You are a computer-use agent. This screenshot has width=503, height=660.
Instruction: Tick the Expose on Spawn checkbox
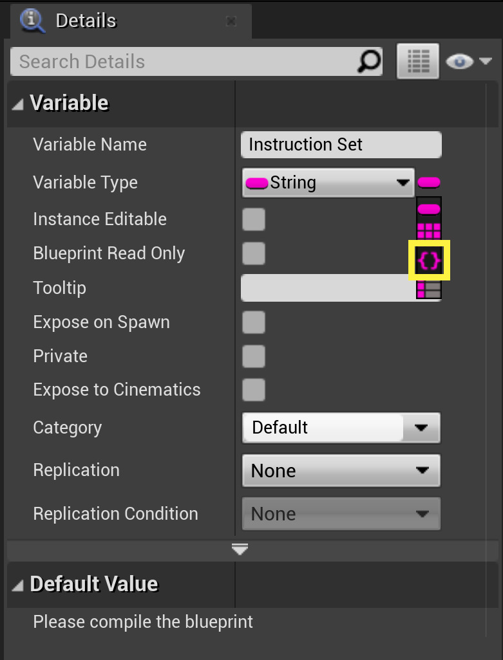coord(254,322)
